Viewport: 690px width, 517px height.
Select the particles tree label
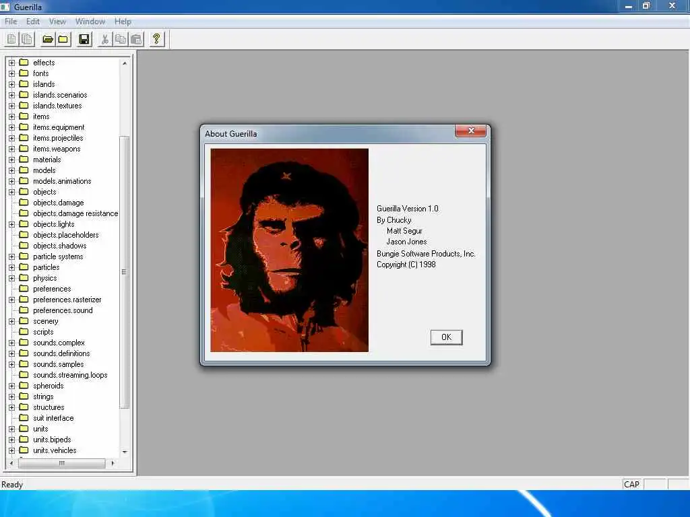click(x=46, y=267)
